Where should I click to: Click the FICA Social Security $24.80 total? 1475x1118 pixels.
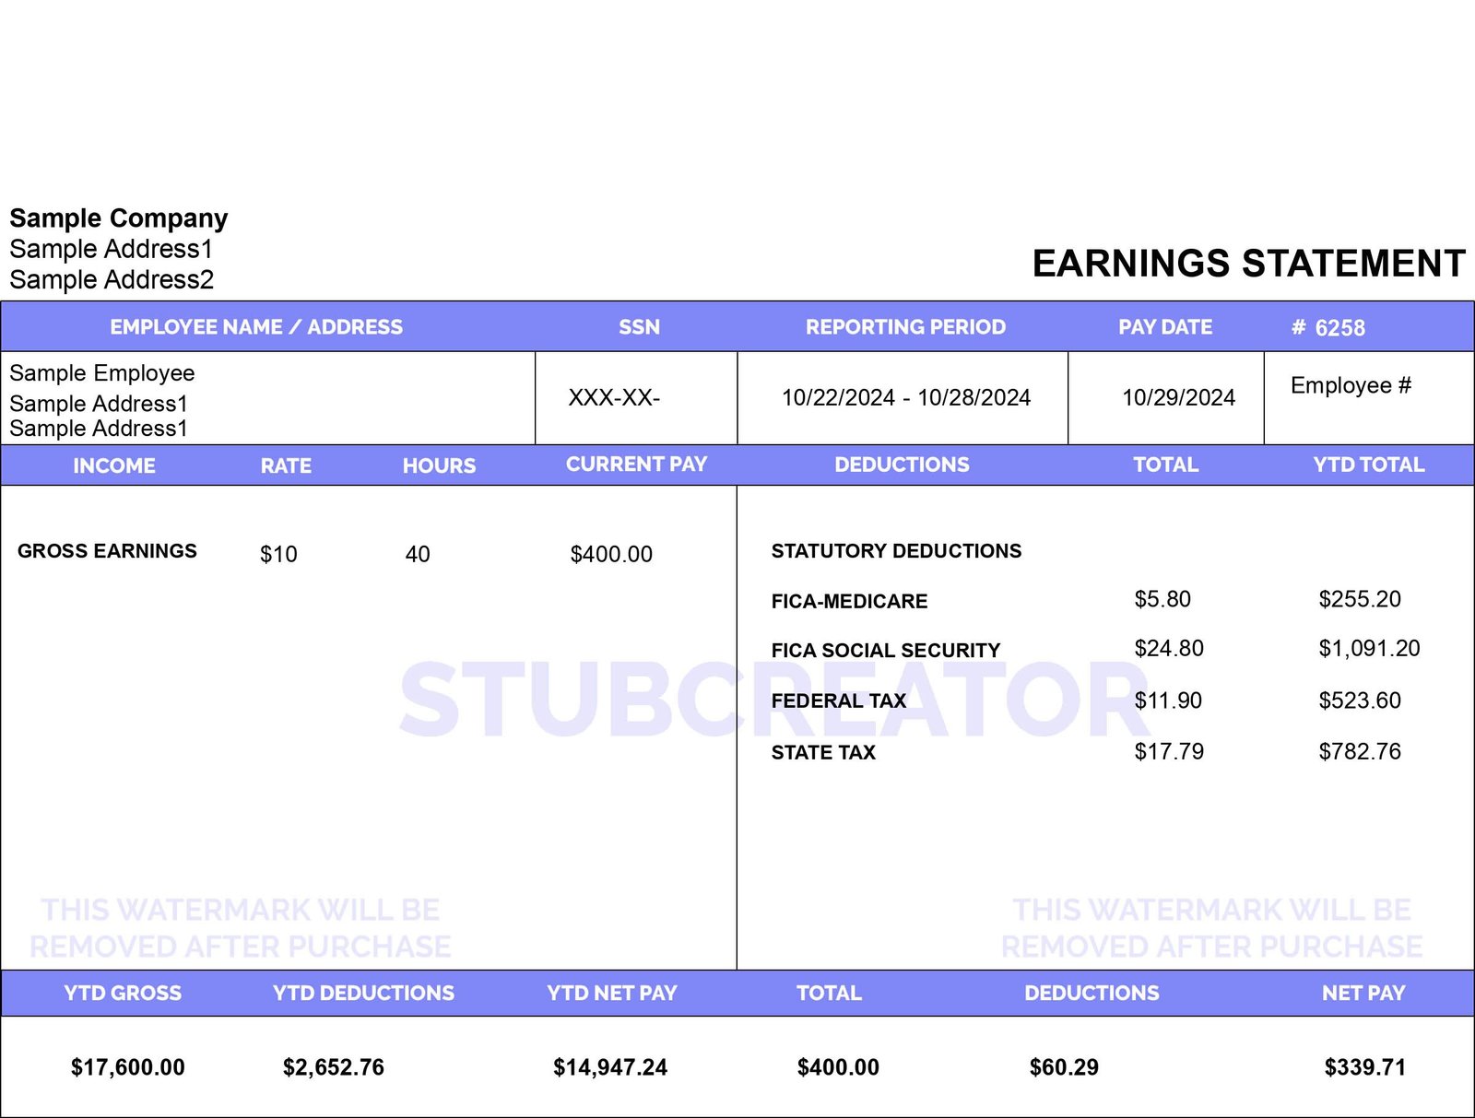point(1168,649)
